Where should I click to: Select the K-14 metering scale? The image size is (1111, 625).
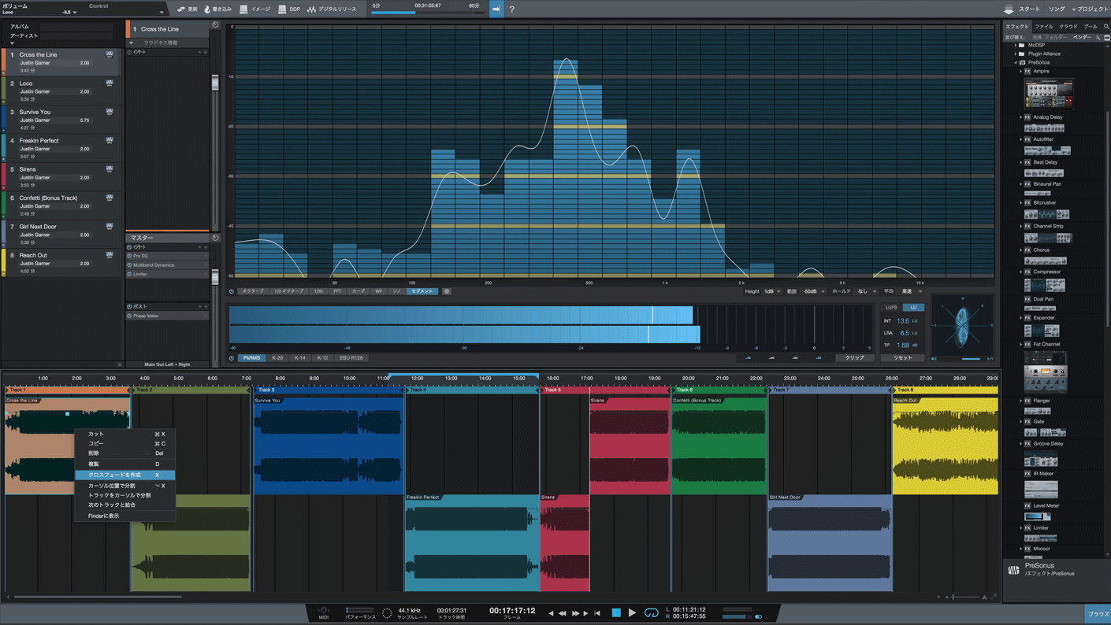pos(299,358)
